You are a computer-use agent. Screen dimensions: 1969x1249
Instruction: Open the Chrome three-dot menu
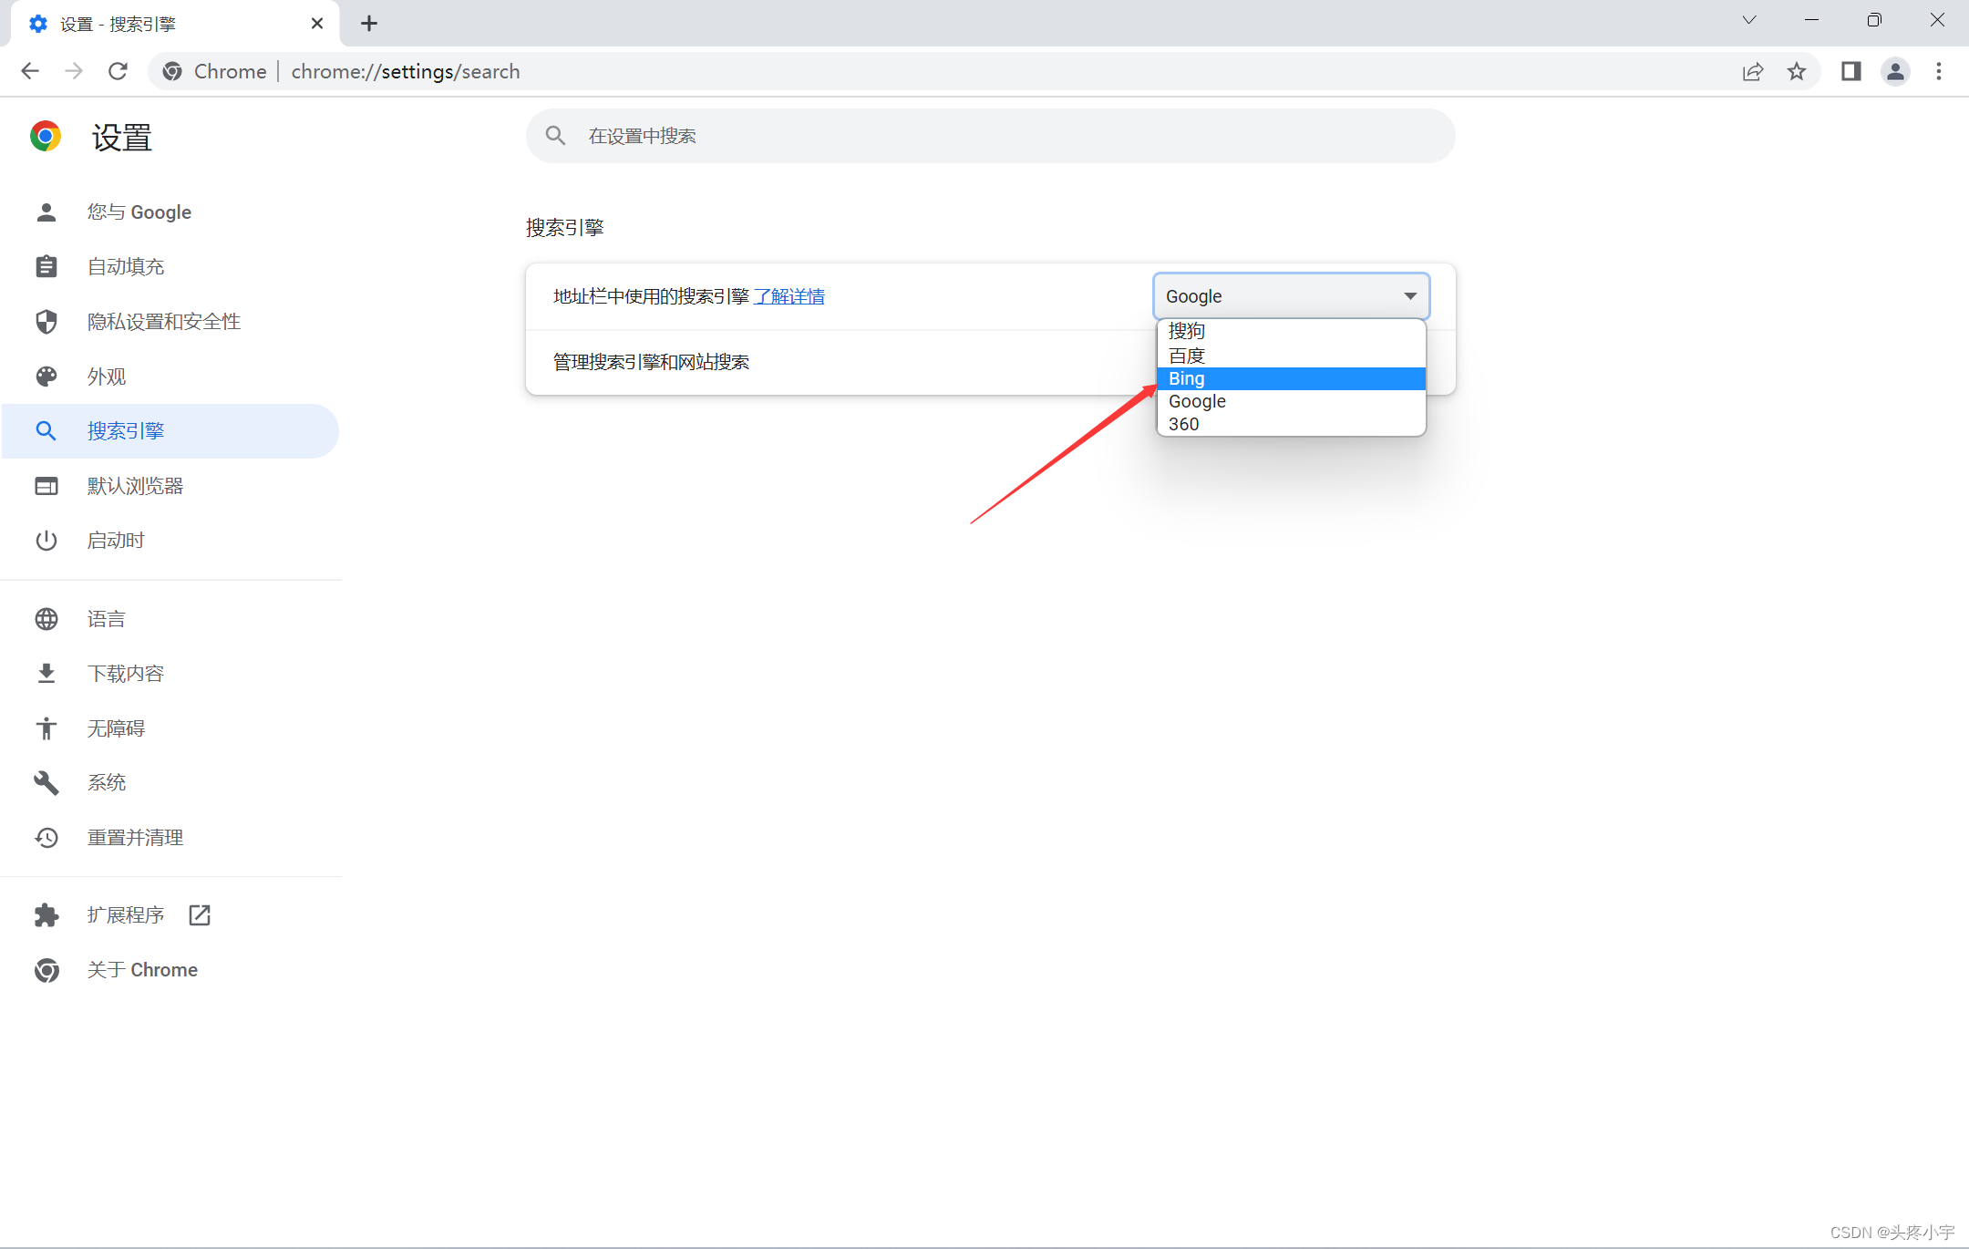click(1939, 71)
